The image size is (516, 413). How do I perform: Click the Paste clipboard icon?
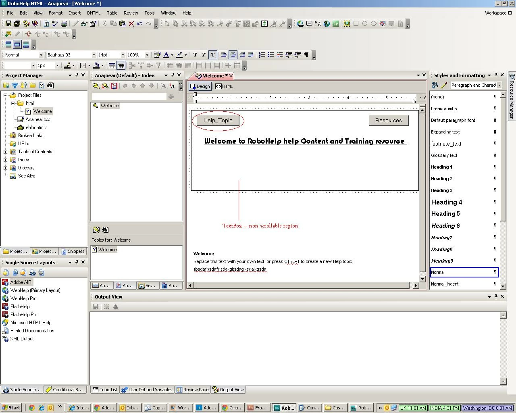122,24
